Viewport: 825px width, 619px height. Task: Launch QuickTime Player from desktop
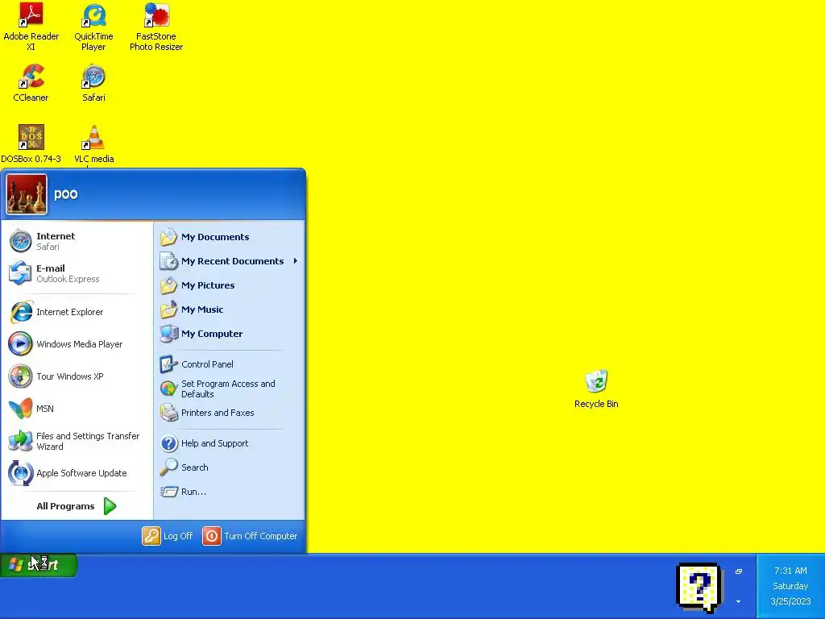pyautogui.click(x=93, y=27)
